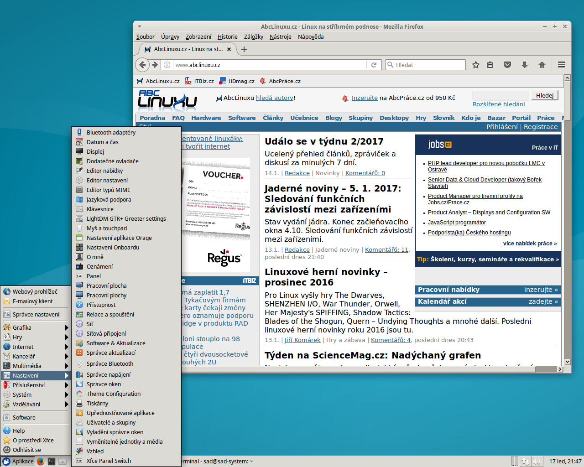Viewport: 584px width, 467px height.
Task: Expand the Grafika submenu
Action: pos(36,327)
